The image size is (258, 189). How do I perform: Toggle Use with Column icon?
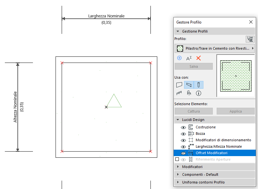tap(199, 85)
